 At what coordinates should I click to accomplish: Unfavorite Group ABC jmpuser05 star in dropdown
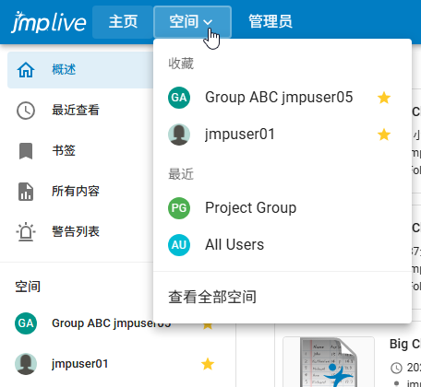(384, 98)
